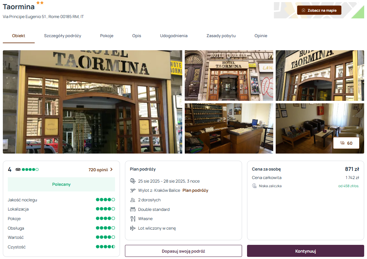Click the cutlery icon beside Własne
The image size is (367, 259).
pos(133,219)
